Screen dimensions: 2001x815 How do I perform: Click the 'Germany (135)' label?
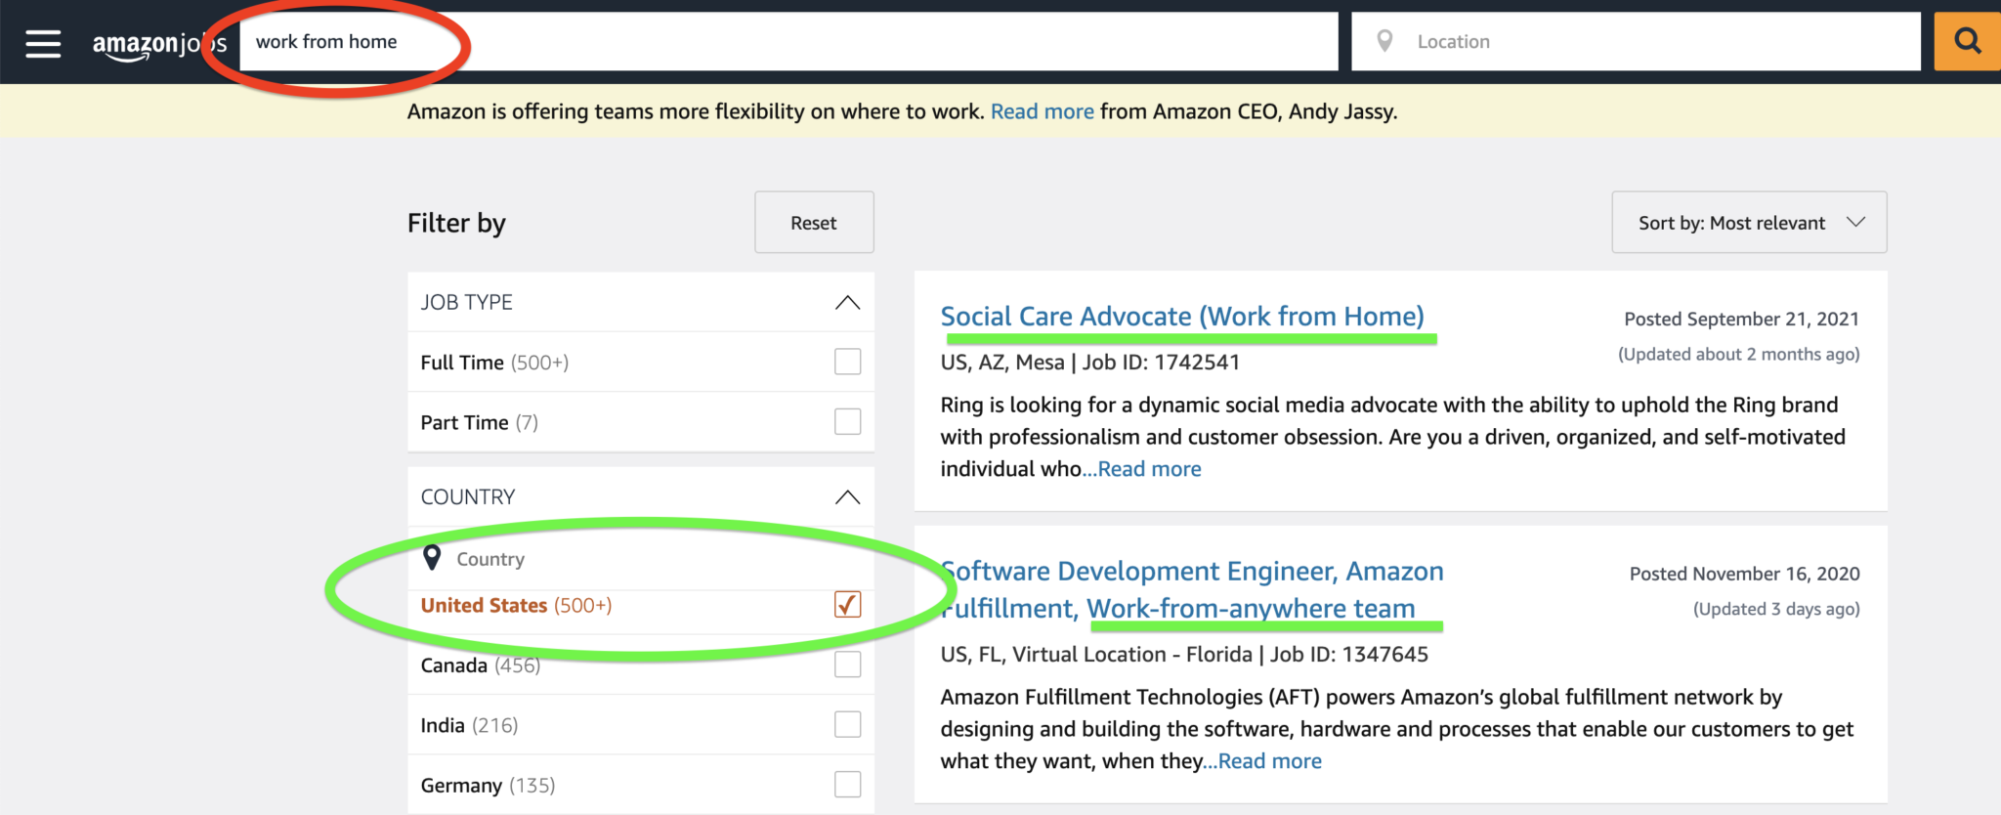coord(488,786)
